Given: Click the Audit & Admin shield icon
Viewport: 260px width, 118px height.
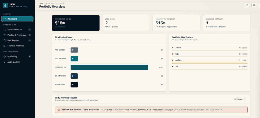Looking at the screenshot, I should (x=5, y=62).
